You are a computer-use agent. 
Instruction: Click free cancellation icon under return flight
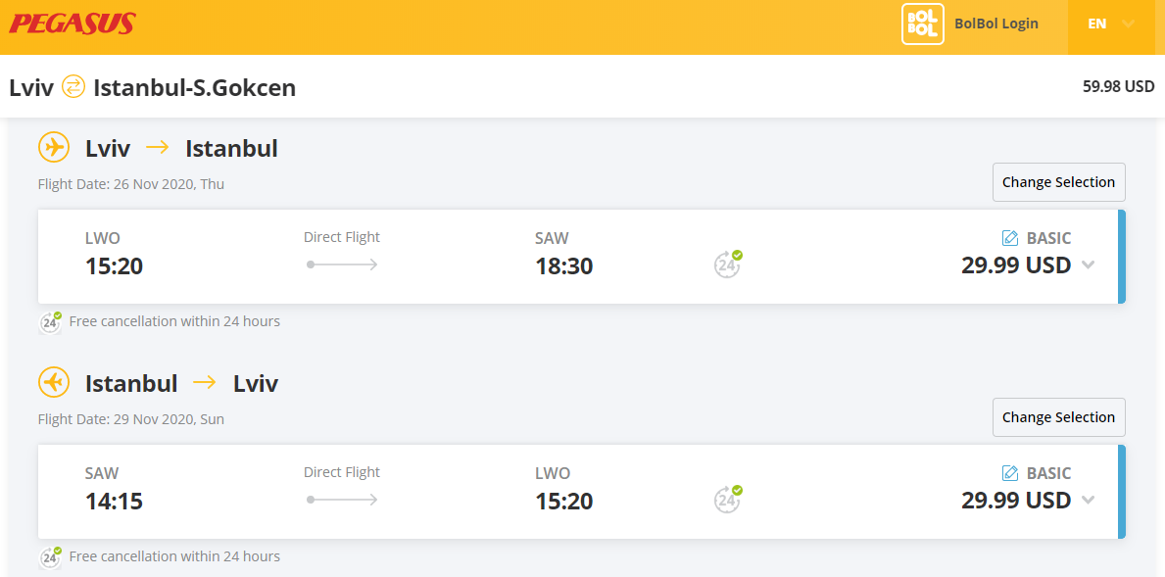[51, 557]
